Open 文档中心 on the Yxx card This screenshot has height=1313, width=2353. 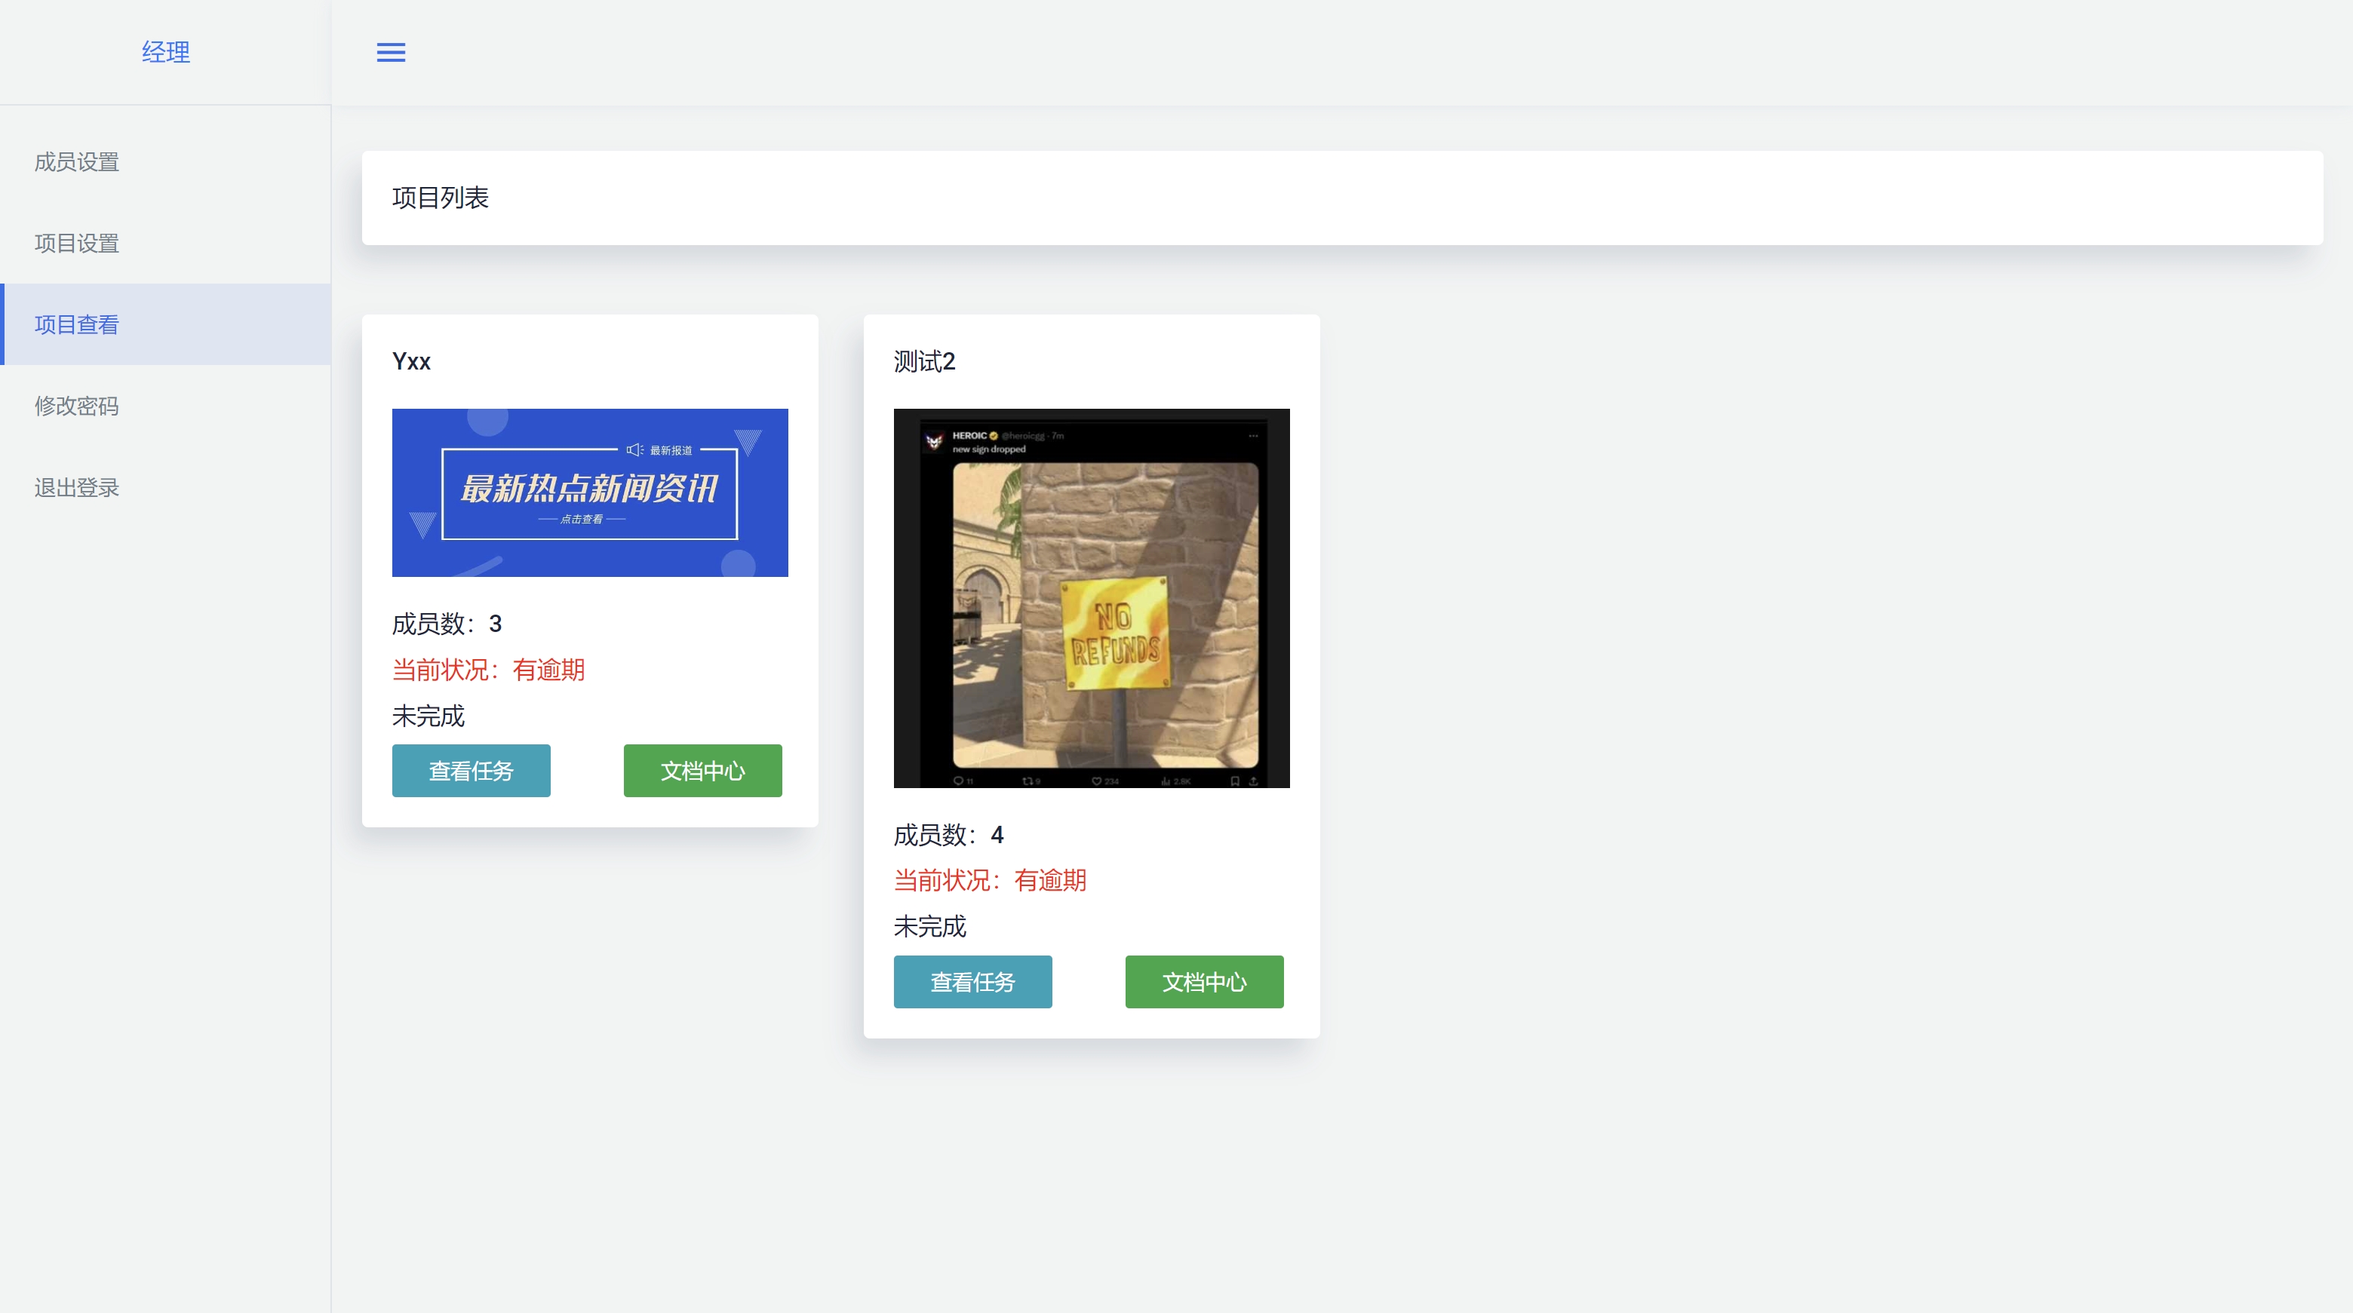tap(702, 771)
